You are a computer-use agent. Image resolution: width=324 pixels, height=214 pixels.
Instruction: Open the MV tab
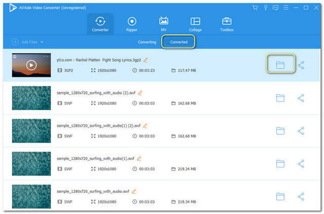coord(164,24)
